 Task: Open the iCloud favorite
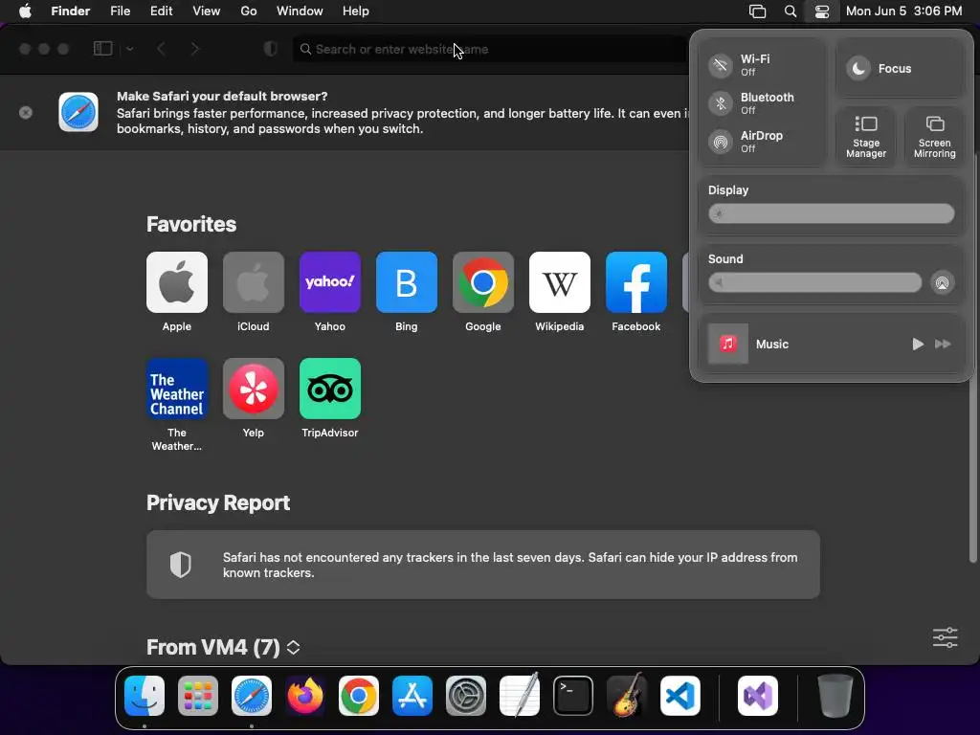pyautogui.click(x=253, y=282)
